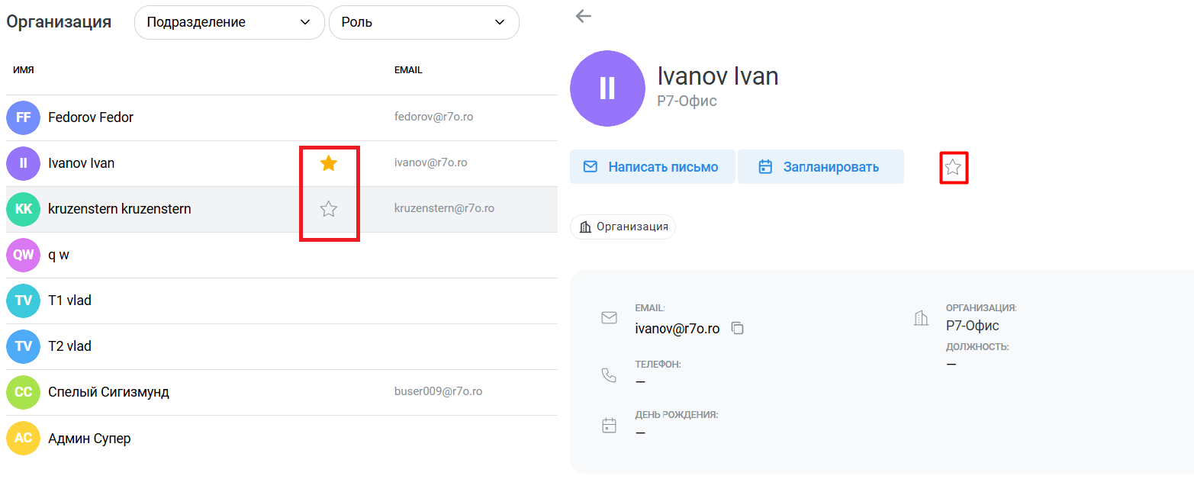Expand the Роль filter chevron arrow
Image resolution: width=1194 pixels, height=479 pixels.
(x=500, y=22)
